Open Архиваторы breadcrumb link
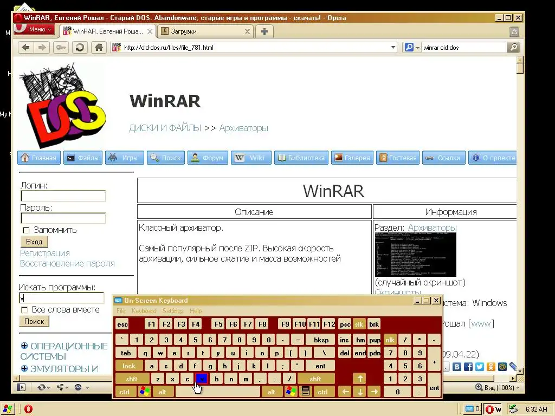This screenshot has height=416, width=555. coord(244,128)
